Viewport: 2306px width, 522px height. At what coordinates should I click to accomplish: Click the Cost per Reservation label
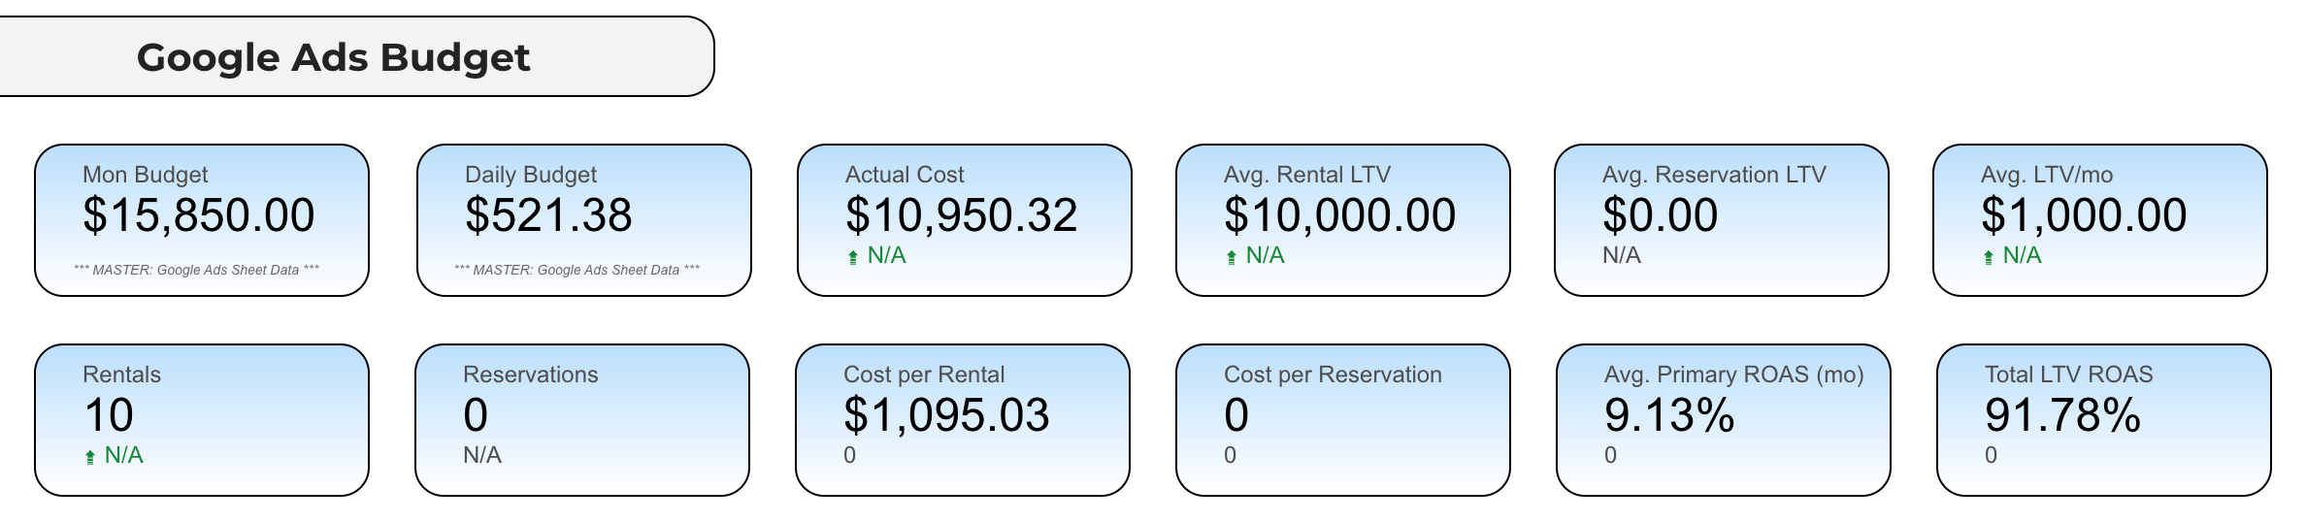click(x=1333, y=375)
